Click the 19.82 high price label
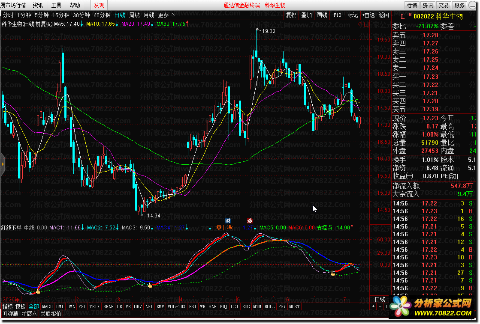 (x=269, y=31)
